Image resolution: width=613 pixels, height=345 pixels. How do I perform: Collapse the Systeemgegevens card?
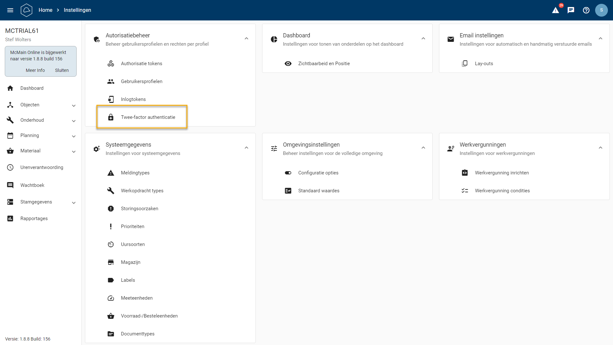[246, 148]
